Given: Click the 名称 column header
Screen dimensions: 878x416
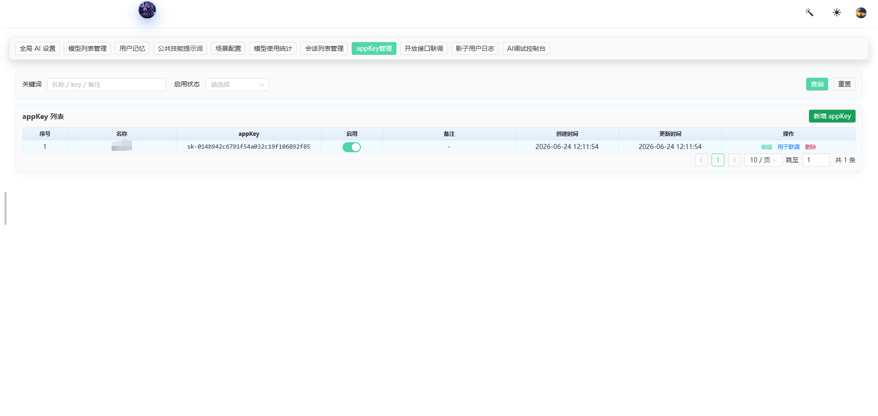Looking at the screenshot, I should coord(122,134).
